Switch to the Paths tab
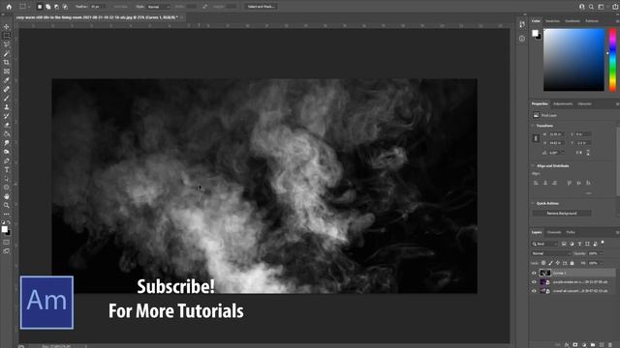 (571, 232)
